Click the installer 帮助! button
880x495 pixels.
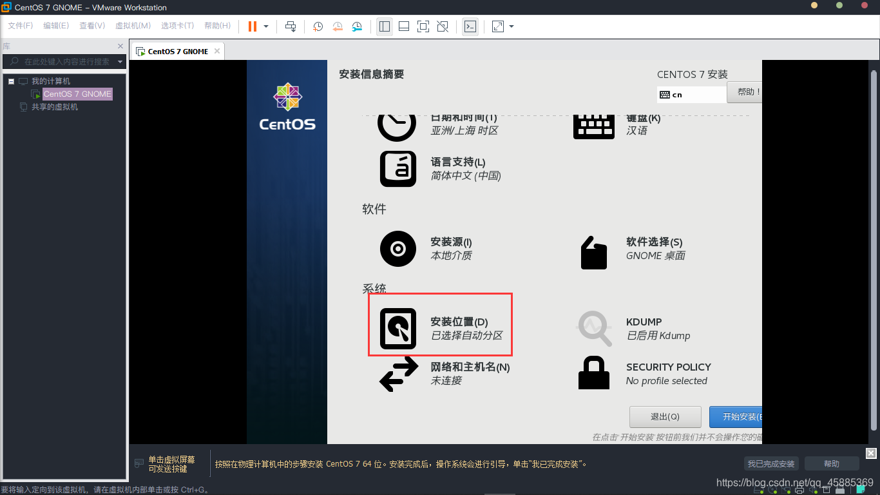(745, 92)
